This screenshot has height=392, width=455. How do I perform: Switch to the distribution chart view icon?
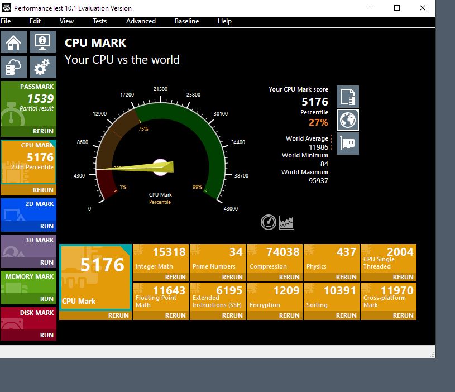[x=286, y=223]
